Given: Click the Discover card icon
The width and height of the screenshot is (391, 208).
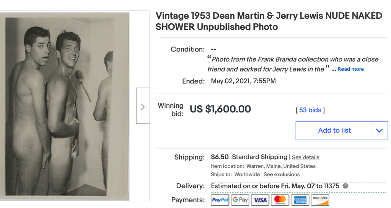Looking at the screenshot, I should [320, 200].
